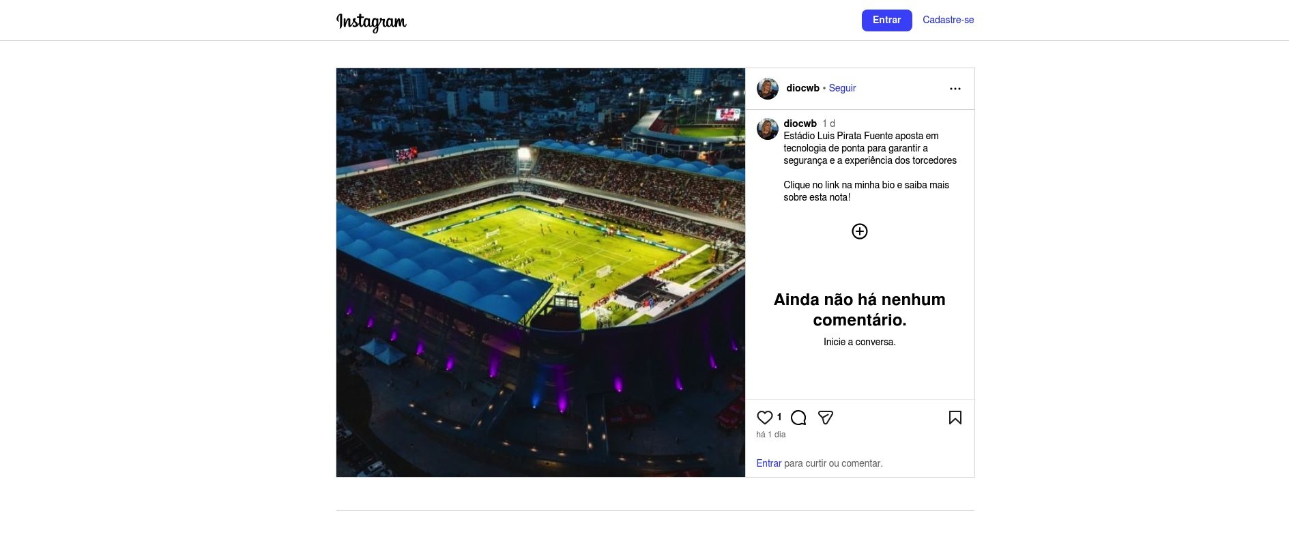Open the Cadastre-se sign-up link
Screen dimensions: 1289x539
pos(948,20)
